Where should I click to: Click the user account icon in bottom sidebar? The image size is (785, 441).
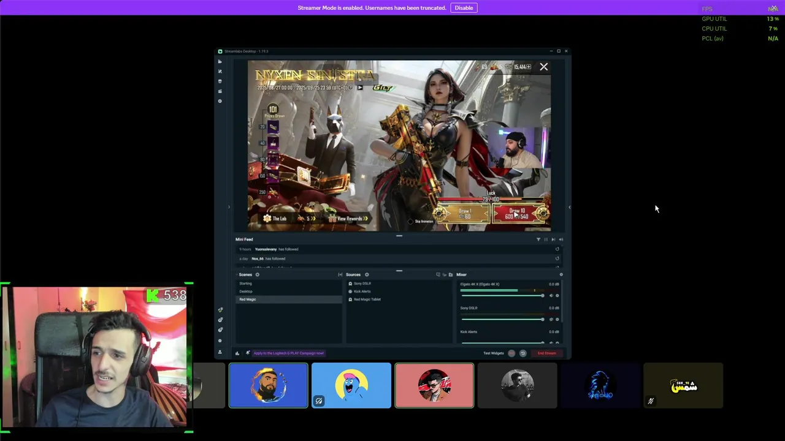tap(220, 352)
